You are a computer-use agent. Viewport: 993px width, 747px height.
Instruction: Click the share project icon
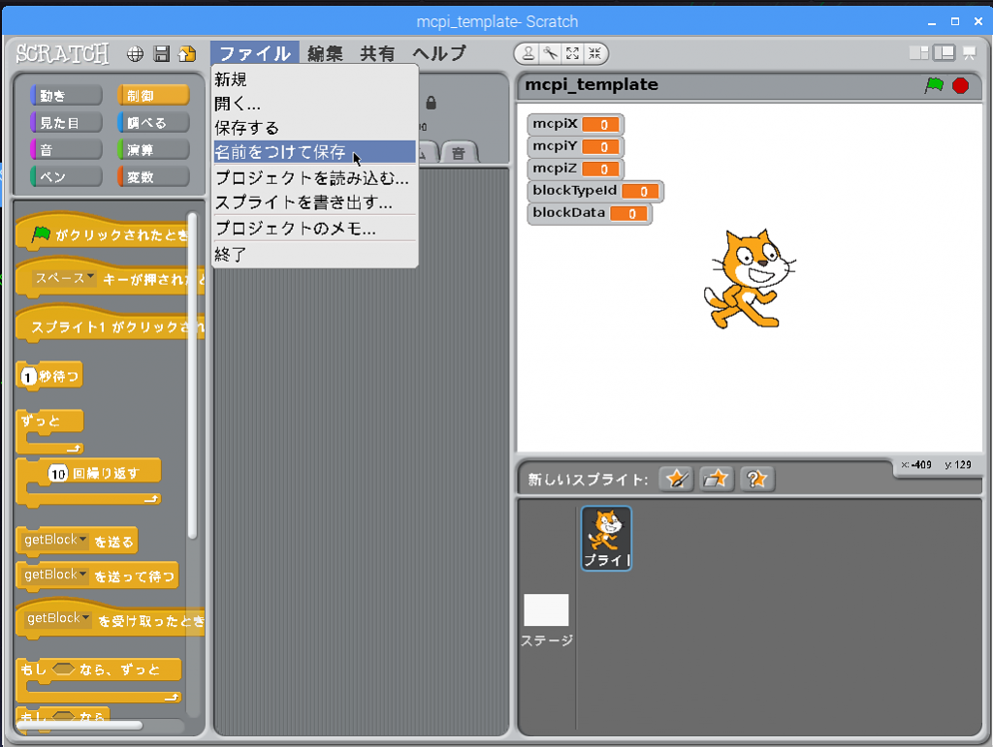coord(187,54)
